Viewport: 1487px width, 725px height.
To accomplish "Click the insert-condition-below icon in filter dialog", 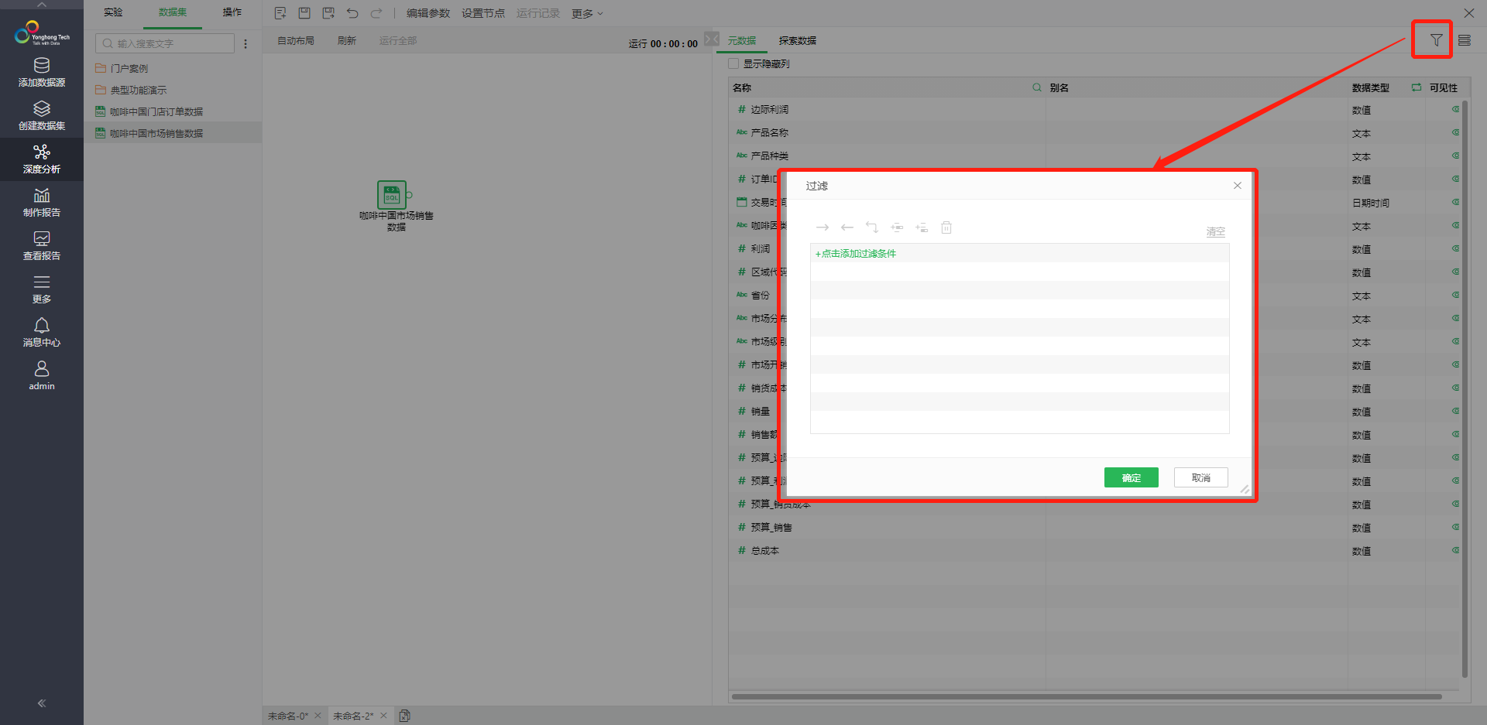I will 922,227.
